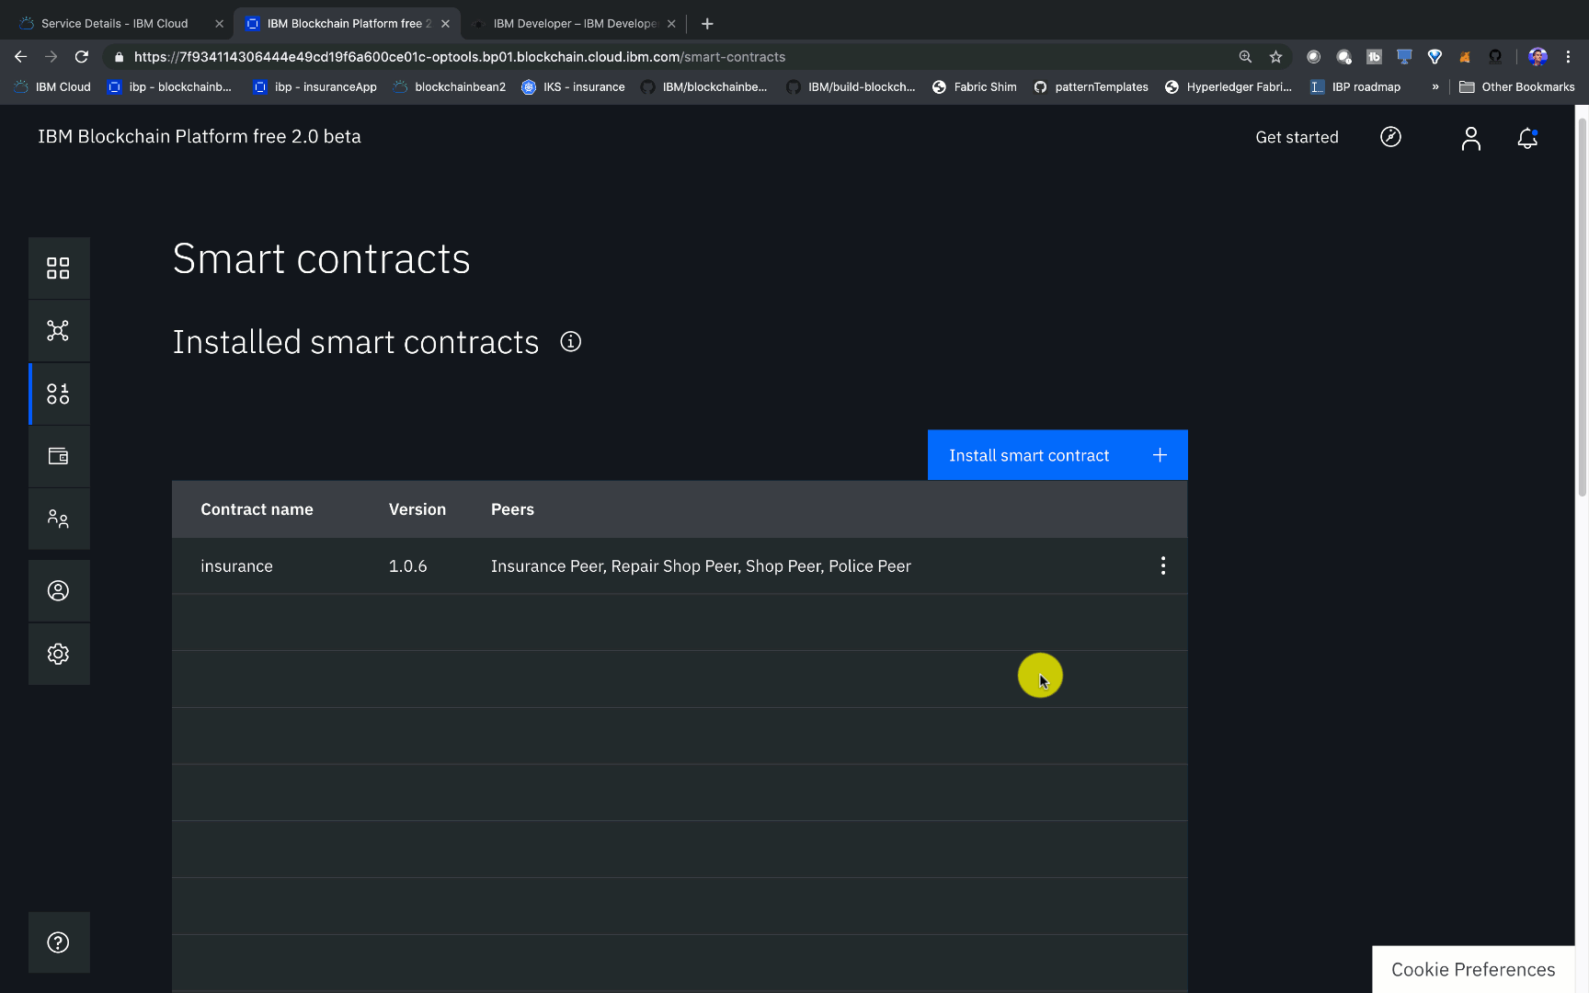1589x993 pixels.
Task: Click Get started in the header
Action: 1297,137
